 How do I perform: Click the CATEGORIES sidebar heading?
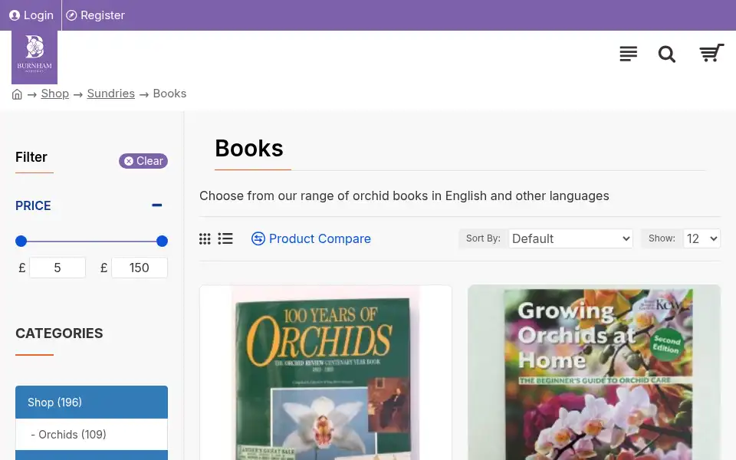[x=59, y=333]
